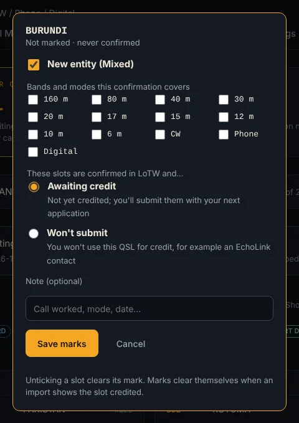This screenshot has width=299, height=423.
Task: Enable the Phone mode checkbox
Action: pos(224,135)
